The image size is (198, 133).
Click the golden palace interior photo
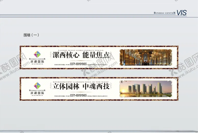(146, 57)
